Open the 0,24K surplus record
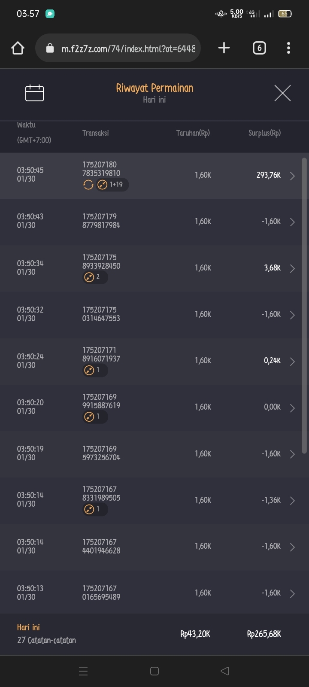The height and width of the screenshot is (687, 309). click(272, 361)
